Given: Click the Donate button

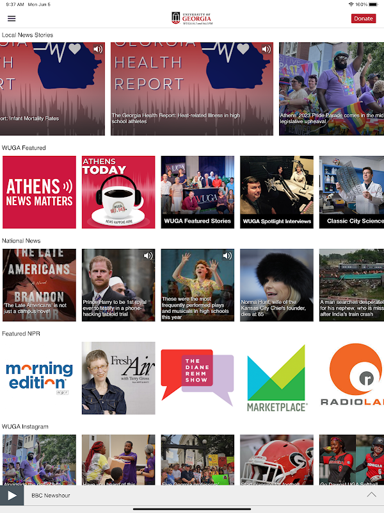Looking at the screenshot, I should [x=364, y=19].
